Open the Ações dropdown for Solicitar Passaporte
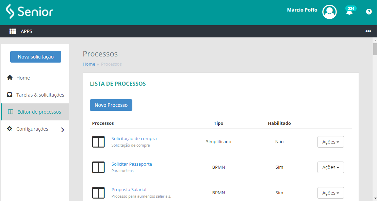This screenshot has height=201, width=377. 330,167
